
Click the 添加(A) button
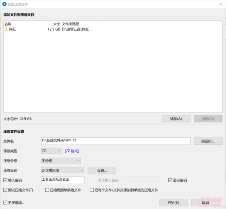pos(176,119)
